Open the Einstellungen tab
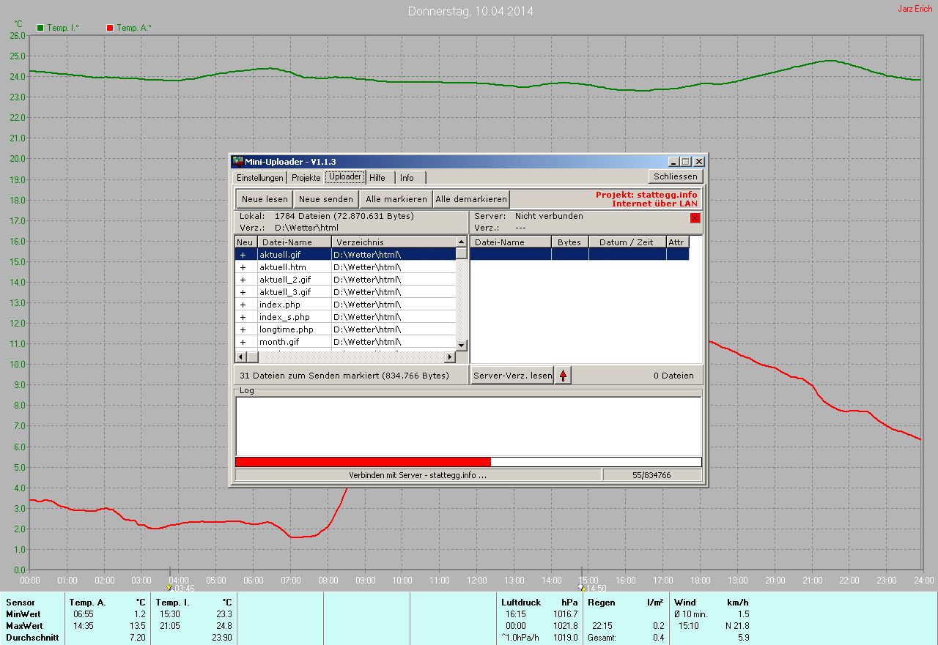938x645 pixels. click(x=259, y=178)
